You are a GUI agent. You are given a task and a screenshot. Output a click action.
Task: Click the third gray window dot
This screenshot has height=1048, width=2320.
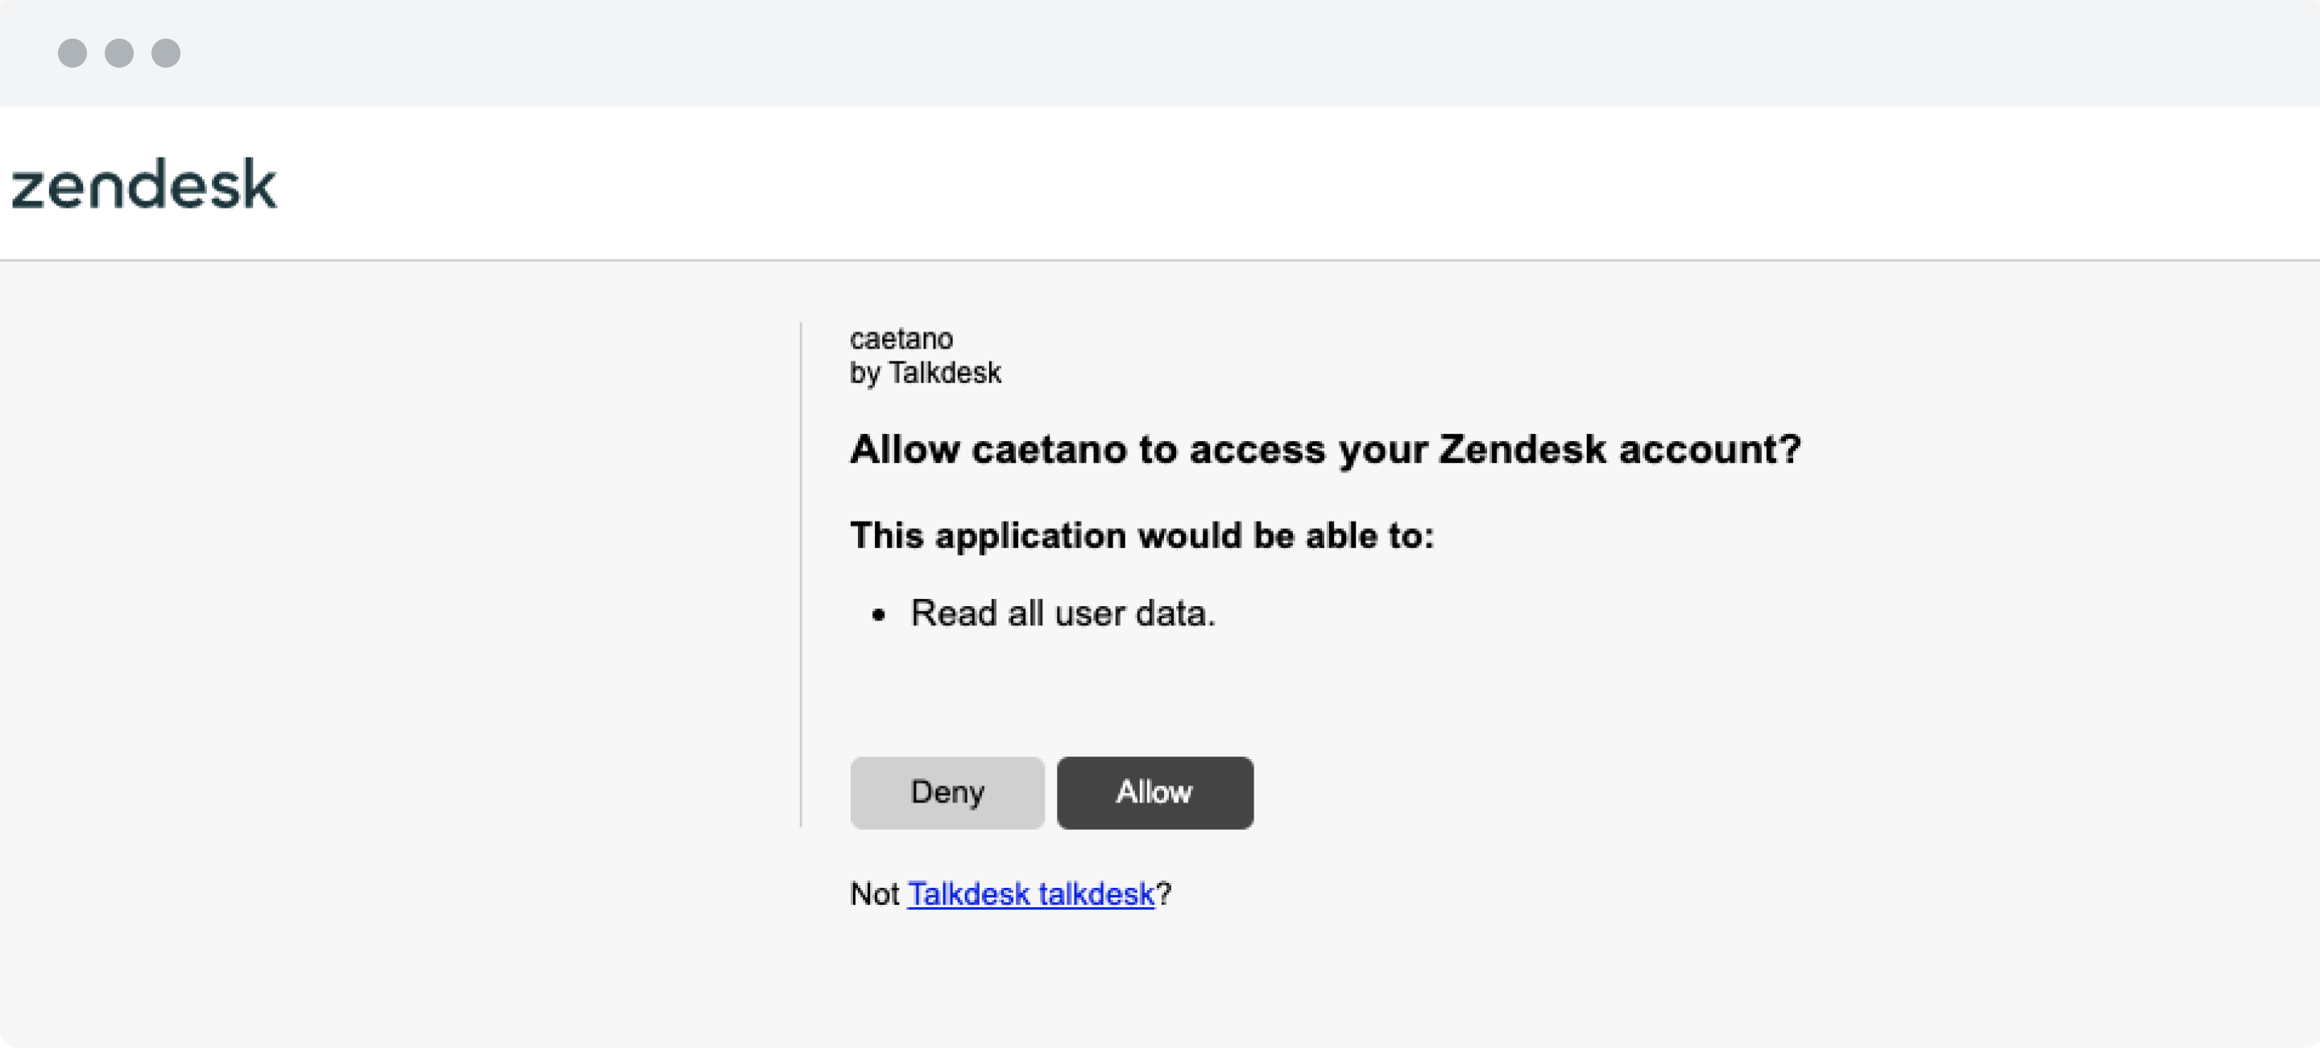coord(166,52)
